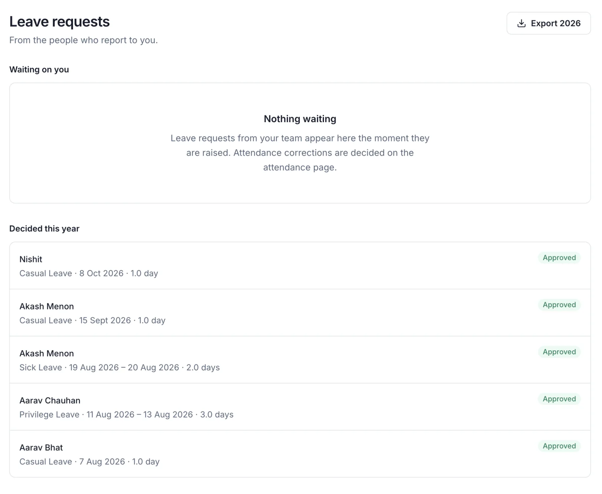Select the Leave requests page heading
602x494 pixels.
59,22
